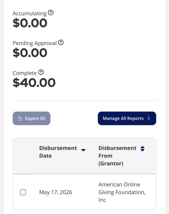The image size is (169, 214).
Task: Open Manage All Reports
Action: [x=127, y=118]
